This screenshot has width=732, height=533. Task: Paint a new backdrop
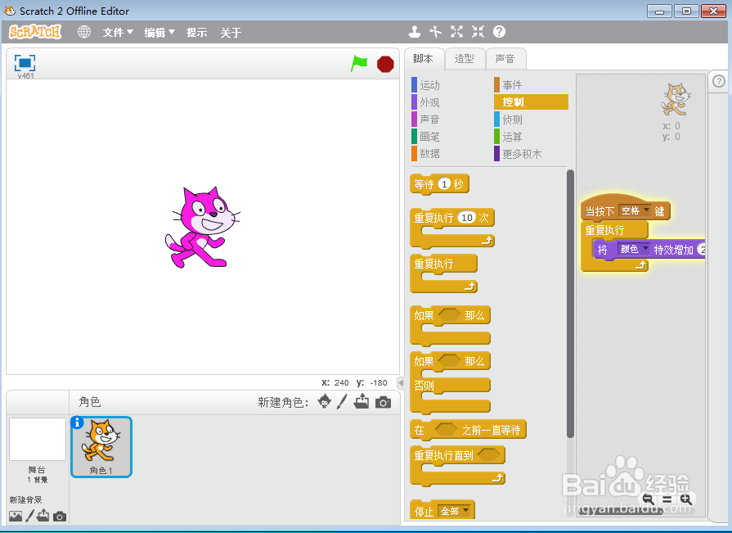click(x=30, y=516)
